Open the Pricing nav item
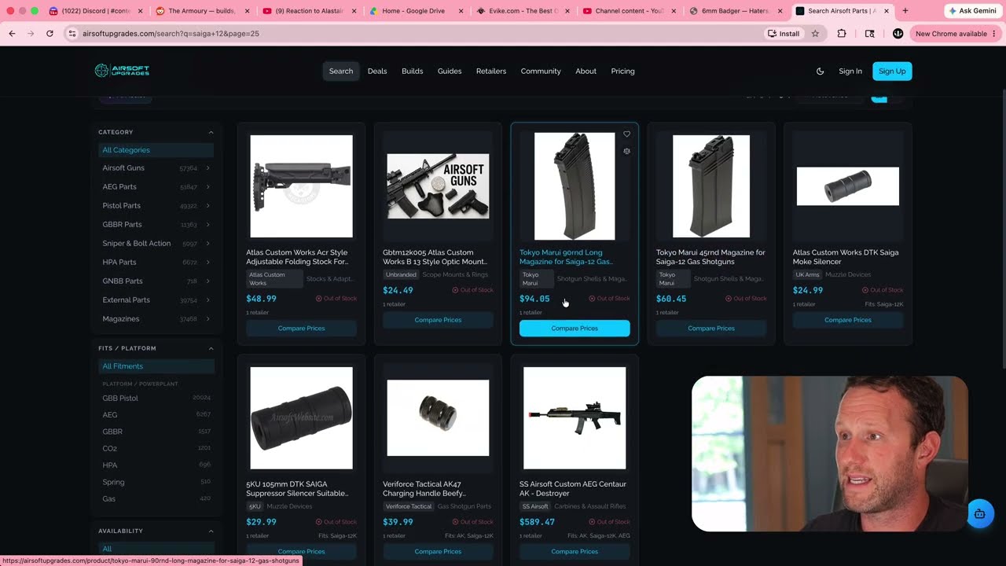The image size is (1006, 566). click(x=622, y=71)
